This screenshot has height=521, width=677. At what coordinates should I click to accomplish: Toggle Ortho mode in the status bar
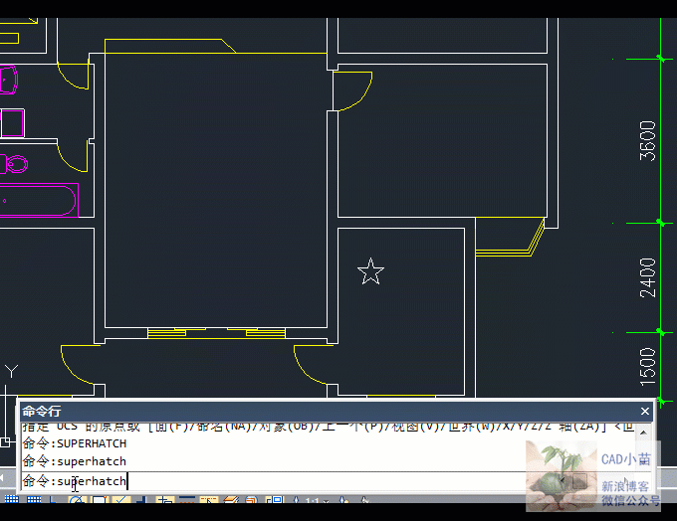click(55, 500)
